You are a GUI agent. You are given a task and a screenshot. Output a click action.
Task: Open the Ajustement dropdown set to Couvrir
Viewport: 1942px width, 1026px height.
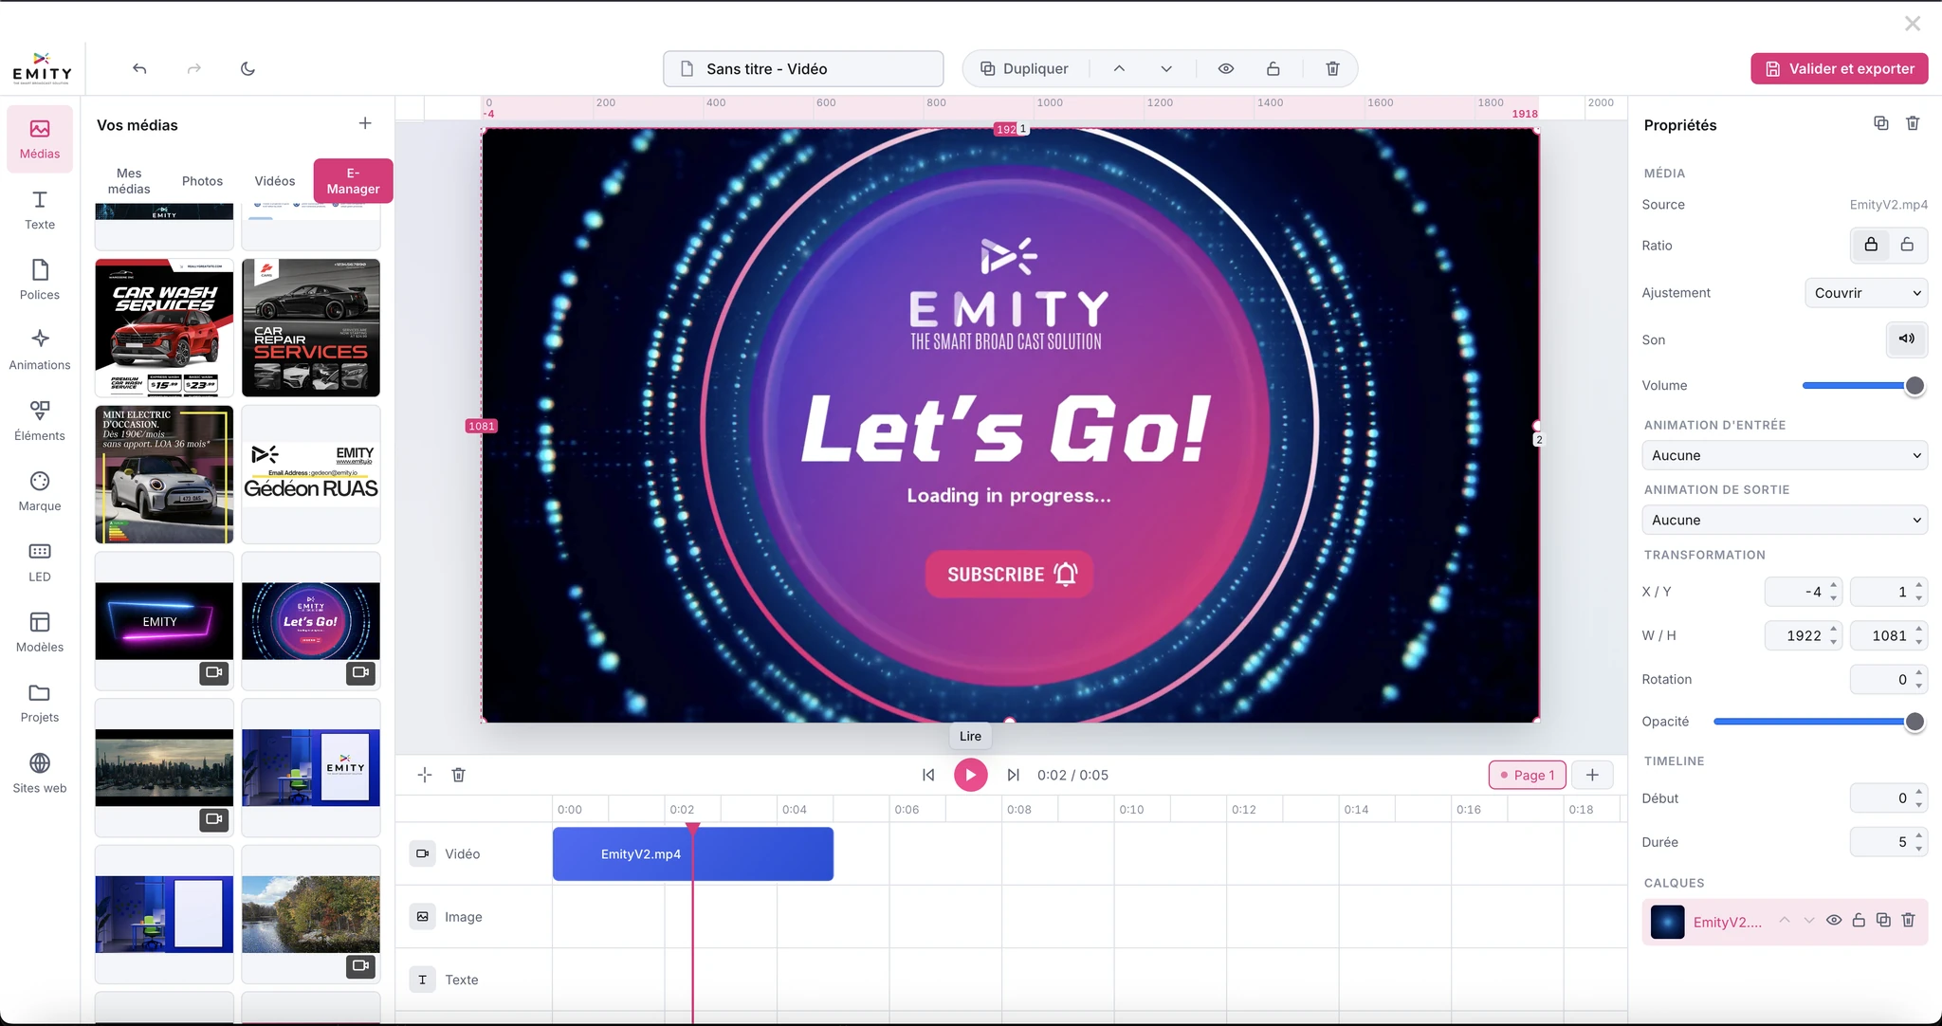tap(1866, 293)
